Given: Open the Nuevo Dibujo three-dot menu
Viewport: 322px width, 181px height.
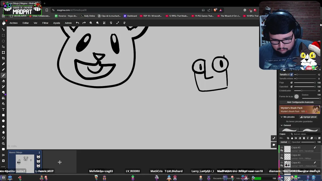Looking at the screenshot, I should [x=39, y=153].
